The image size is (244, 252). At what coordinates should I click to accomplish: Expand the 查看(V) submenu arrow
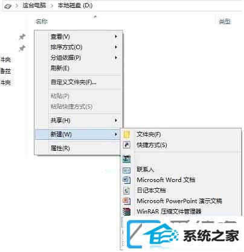coord(116,36)
